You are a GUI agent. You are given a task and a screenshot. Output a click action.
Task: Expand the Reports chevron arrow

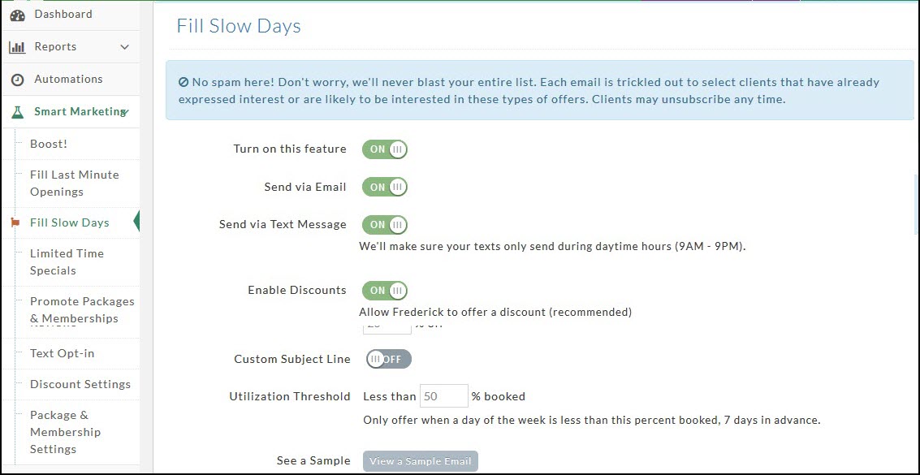coord(124,47)
